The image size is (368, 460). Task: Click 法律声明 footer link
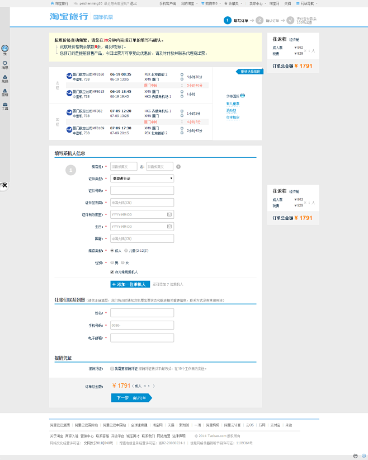pyautogui.click(x=178, y=436)
